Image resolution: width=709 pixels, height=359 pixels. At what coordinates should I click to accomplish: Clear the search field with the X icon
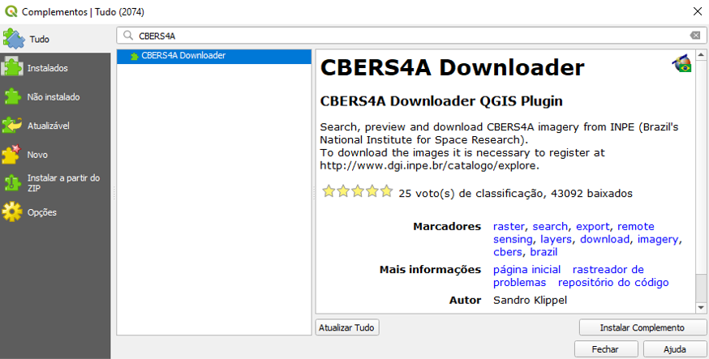click(694, 36)
